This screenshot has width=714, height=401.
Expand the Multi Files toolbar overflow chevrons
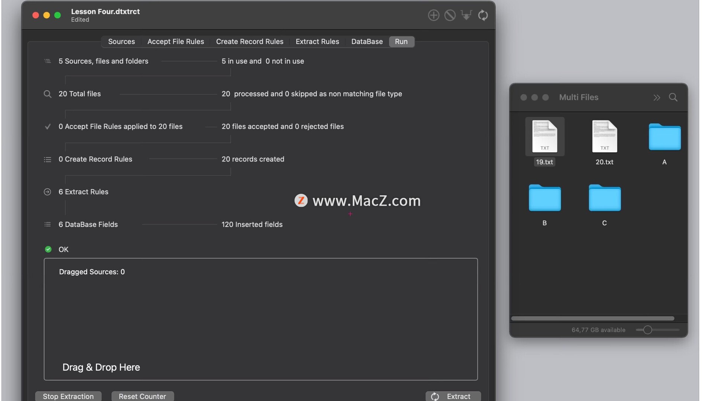[657, 97]
